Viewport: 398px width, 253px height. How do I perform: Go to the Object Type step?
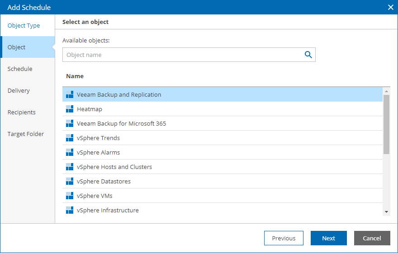pyautogui.click(x=28, y=25)
